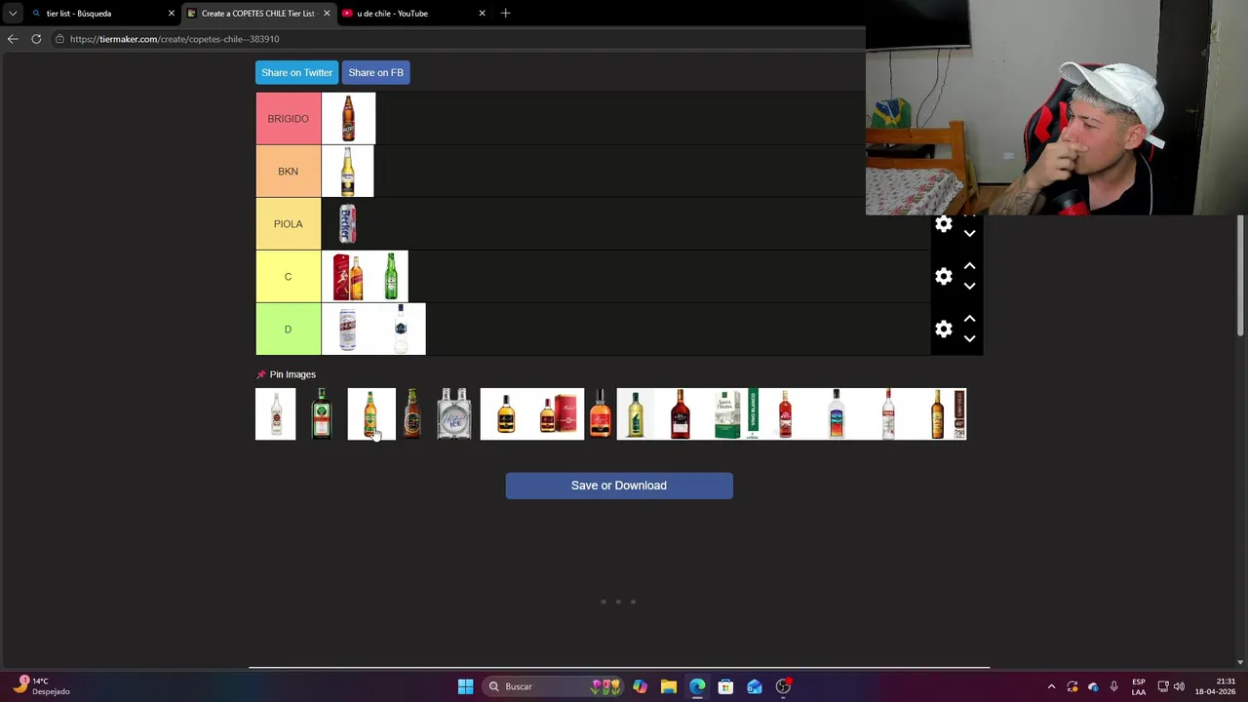Screen dimensions: 1248x702
Task: Open settings gear for C row
Action: click(x=943, y=277)
